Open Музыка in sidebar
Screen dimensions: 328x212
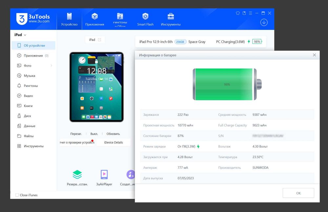point(33,76)
